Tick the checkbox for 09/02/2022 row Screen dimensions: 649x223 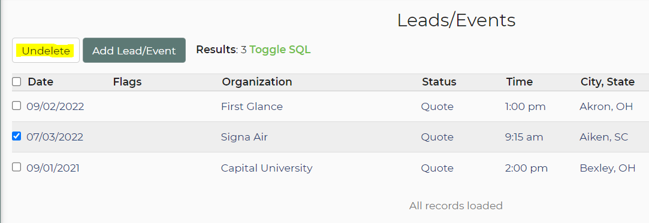click(x=17, y=106)
